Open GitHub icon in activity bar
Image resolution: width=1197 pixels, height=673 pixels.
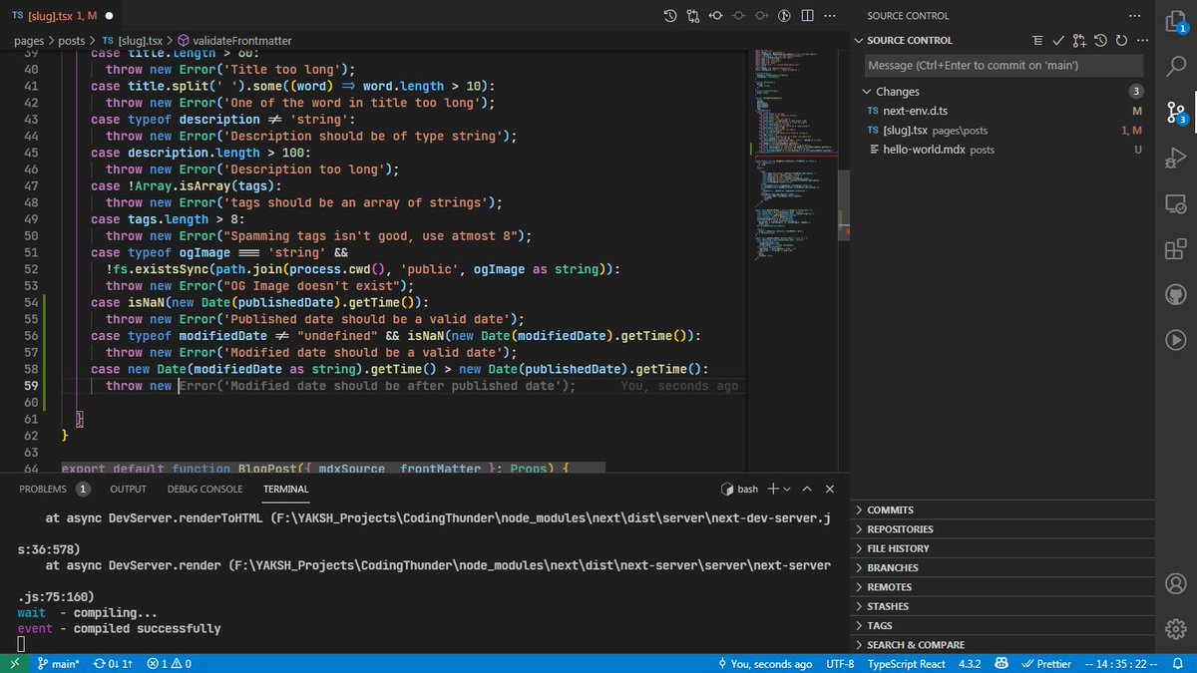[x=1175, y=294]
